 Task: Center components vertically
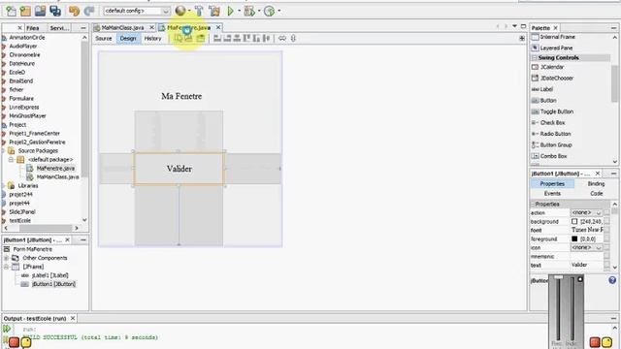(266, 39)
